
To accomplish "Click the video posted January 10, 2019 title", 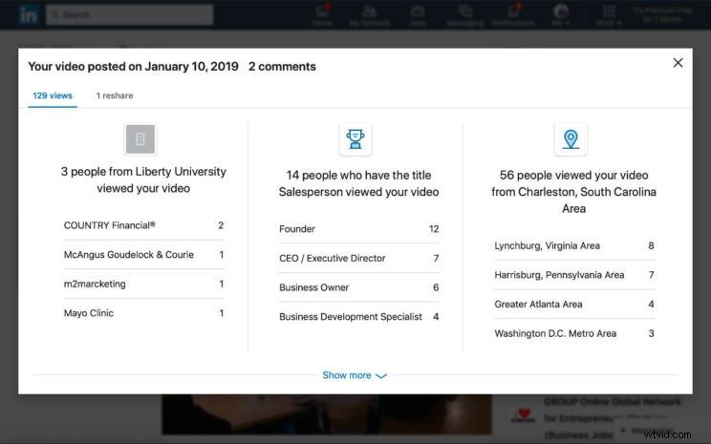I will (134, 67).
